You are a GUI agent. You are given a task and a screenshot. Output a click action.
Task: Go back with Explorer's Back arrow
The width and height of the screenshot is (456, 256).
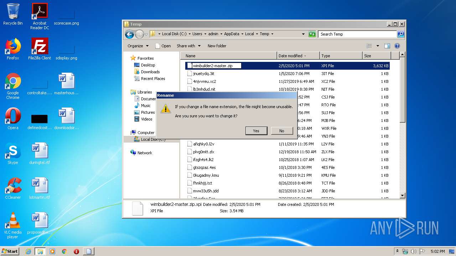click(x=129, y=34)
